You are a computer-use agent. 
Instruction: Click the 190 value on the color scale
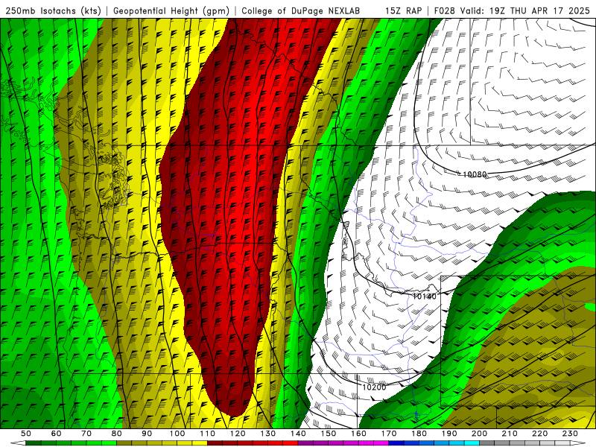click(449, 434)
